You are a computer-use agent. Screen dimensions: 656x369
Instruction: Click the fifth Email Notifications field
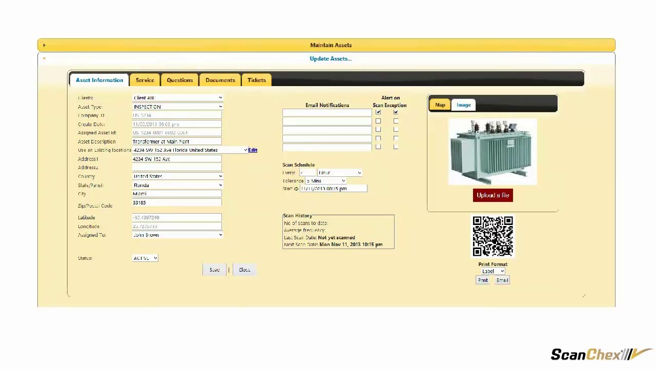(327, 147)
